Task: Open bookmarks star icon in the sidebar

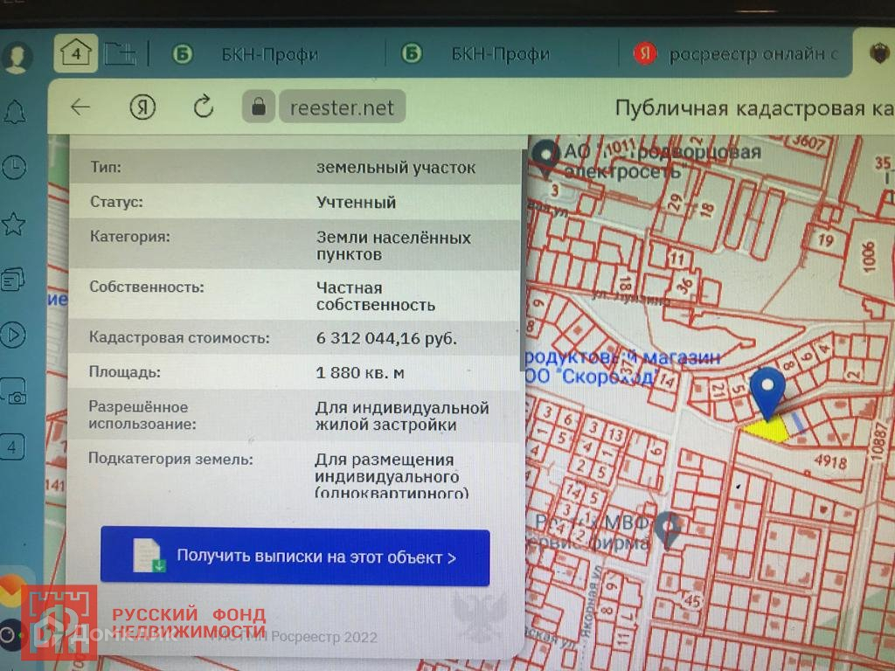Action: click(x=14, y=224)
